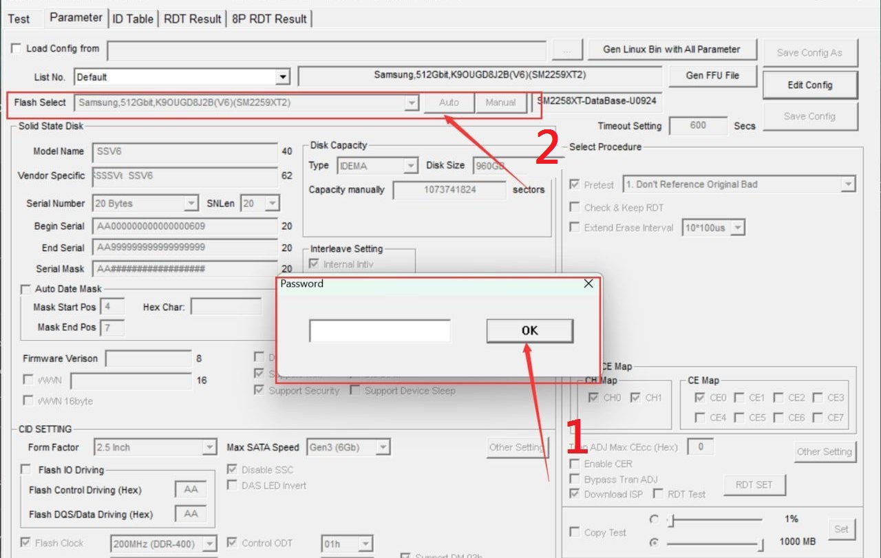Click the Auto flash select button

pyautogui.click(x=449, y=103)
